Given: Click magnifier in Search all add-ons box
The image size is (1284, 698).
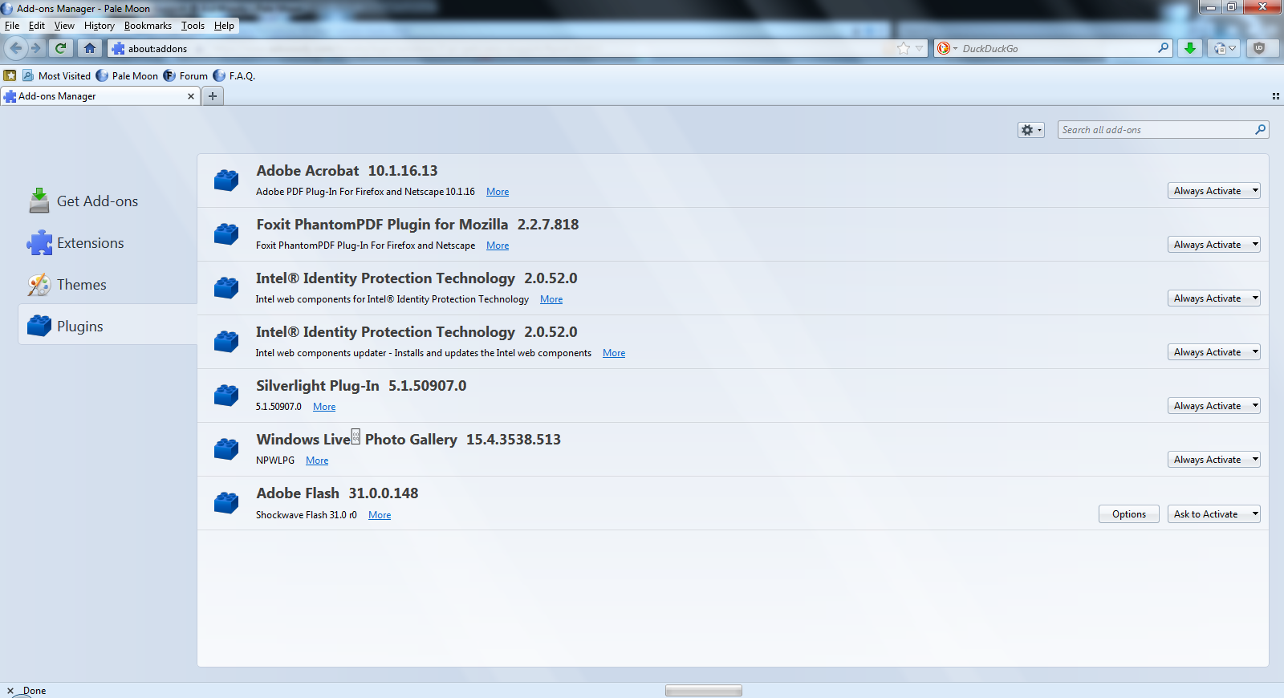Looking at the screenshot, I should (x=1260, y=129).
